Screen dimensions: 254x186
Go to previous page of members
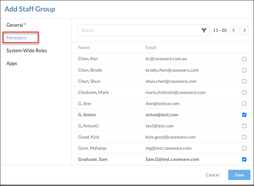point(234,30)
